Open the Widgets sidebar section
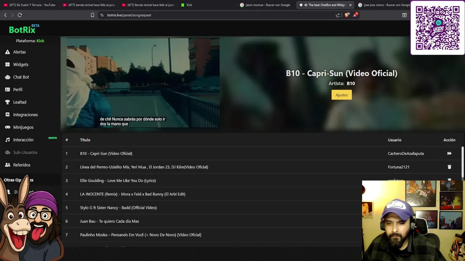The image size is (465, 261). 21,65
